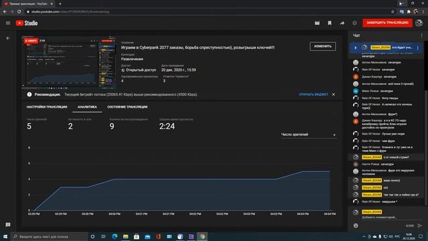Click the YouTube Studio logo
The height and width of the screenshot is (241, 428).
pos(27,23)
